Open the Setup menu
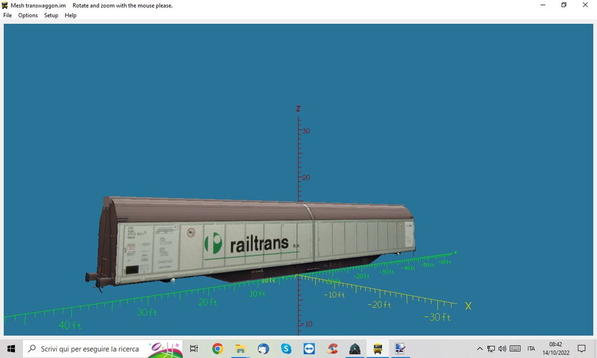Viewport: 597px width, 358px height. click(51, 16)
